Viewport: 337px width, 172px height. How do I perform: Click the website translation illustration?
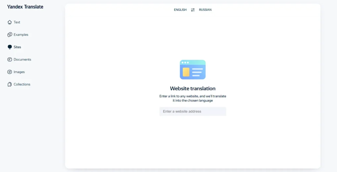tap(193, 70)
